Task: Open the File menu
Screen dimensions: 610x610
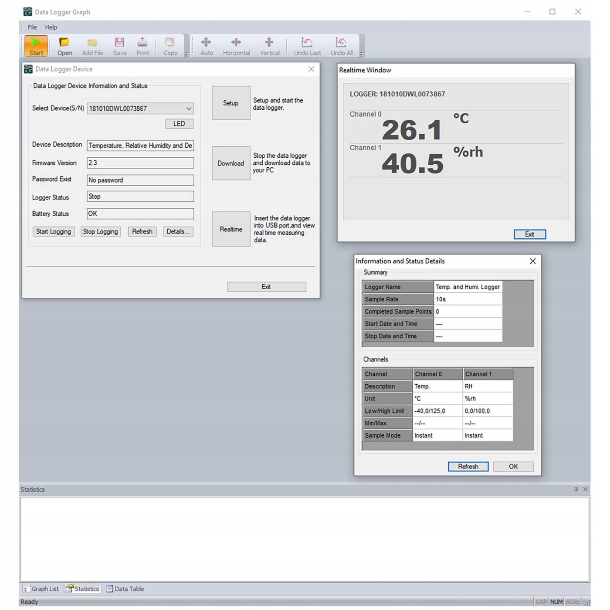Action: (x=31, y=27)
